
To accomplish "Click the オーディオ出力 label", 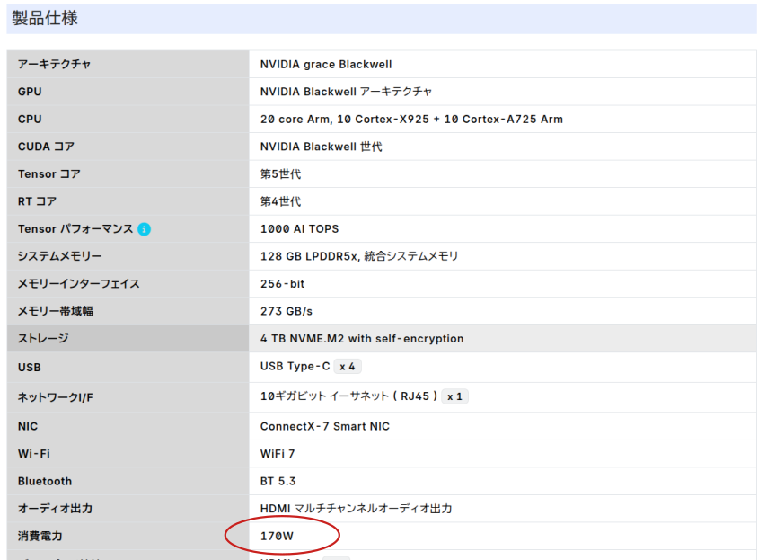I will coord(56,509).
